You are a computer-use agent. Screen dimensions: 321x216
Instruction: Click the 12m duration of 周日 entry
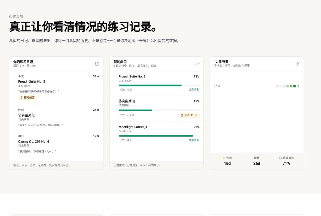click(x=96, y=136)
